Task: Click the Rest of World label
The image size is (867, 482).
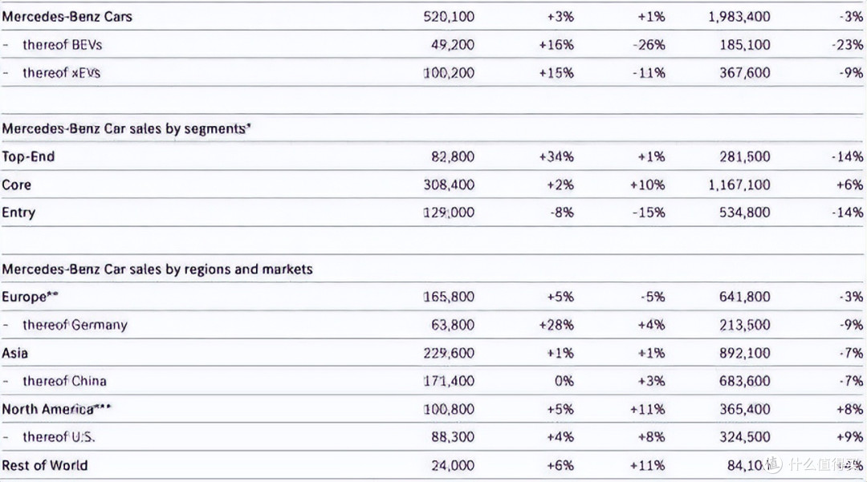Action: tap(45, 465)
